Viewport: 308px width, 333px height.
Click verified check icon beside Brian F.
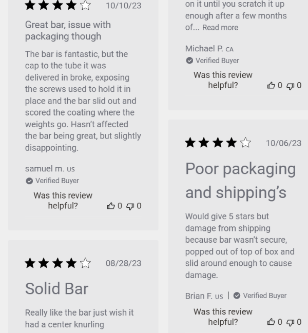237,296
